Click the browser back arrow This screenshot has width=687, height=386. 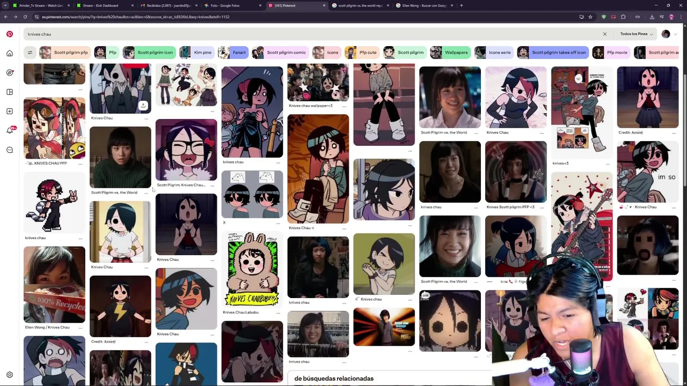click(5, 17)
